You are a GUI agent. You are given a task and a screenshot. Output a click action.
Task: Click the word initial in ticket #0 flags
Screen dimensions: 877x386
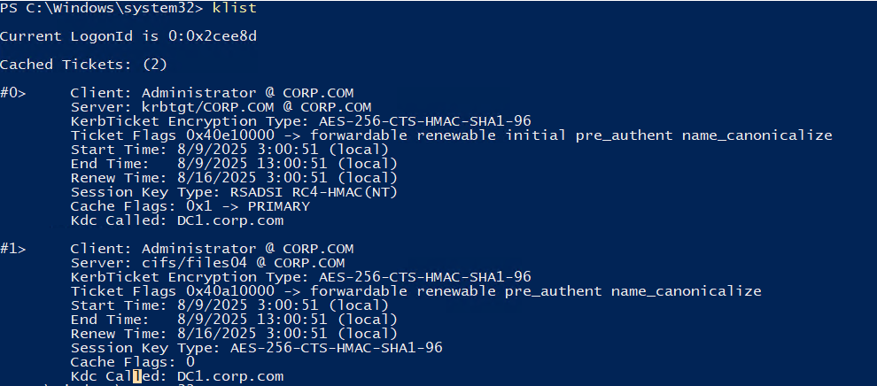(539, 135)
